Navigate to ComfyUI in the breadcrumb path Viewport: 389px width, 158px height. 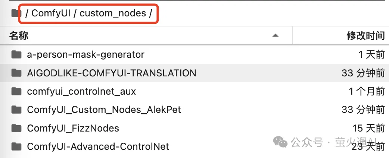click(x=51, y=13)
